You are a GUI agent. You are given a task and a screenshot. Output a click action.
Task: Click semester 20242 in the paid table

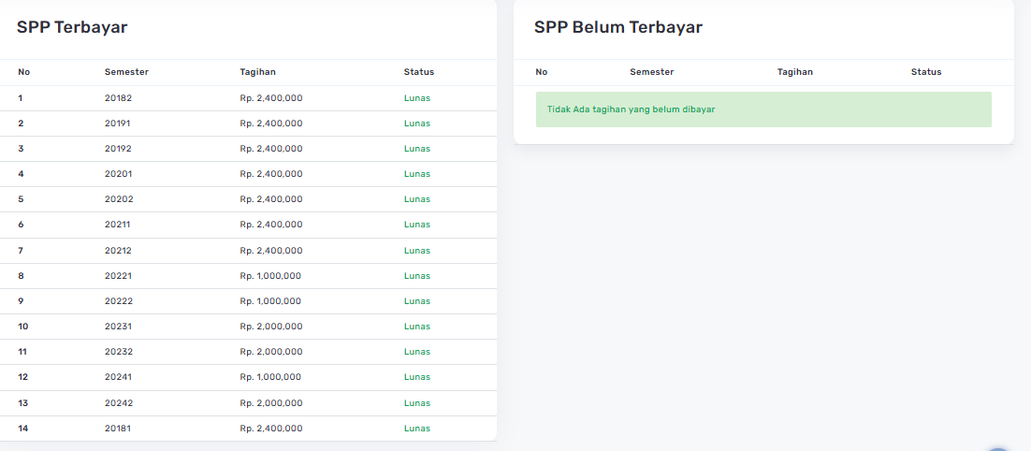click(118, 403)
